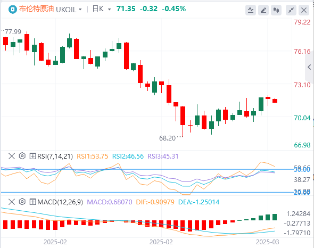
Task: Click the 68.20 low price label
Action: click(168, 138)
